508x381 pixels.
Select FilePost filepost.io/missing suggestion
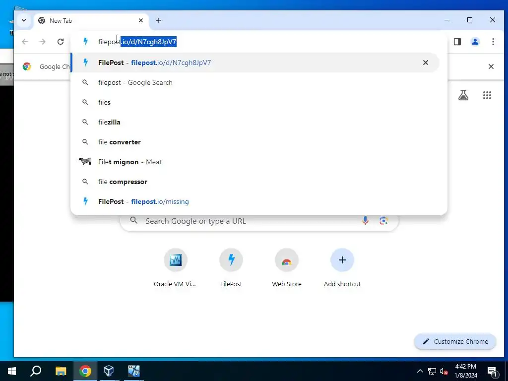click(255, 201)
